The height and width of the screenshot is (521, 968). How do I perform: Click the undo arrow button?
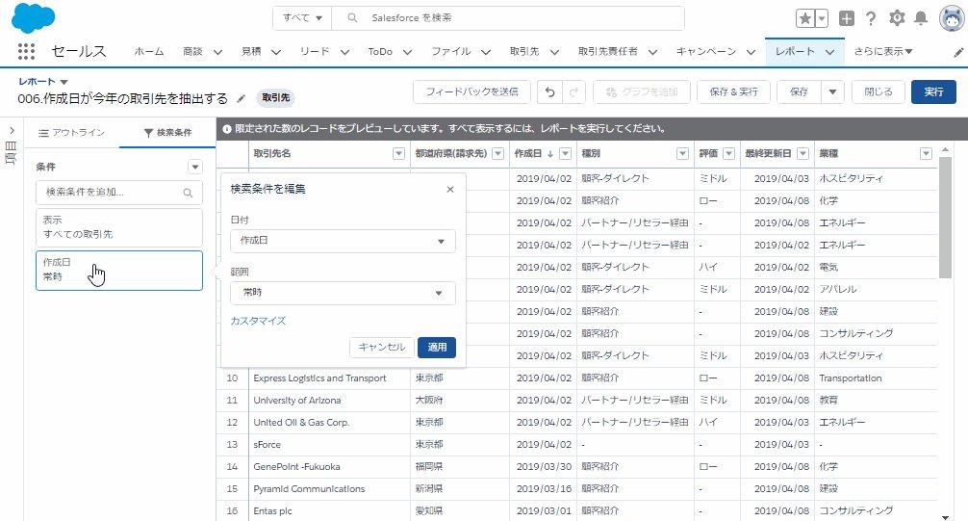coord(549,92)
